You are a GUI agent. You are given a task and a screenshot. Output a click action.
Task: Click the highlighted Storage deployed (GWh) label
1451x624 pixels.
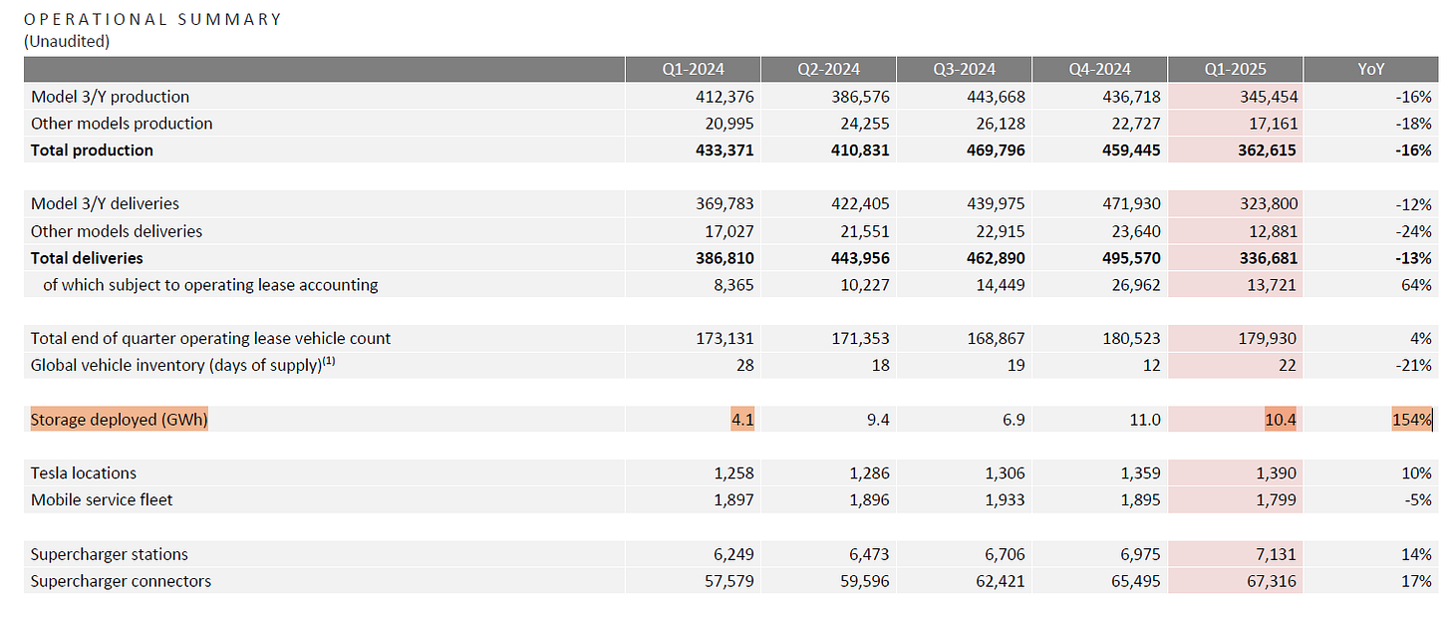click(120, 420)
